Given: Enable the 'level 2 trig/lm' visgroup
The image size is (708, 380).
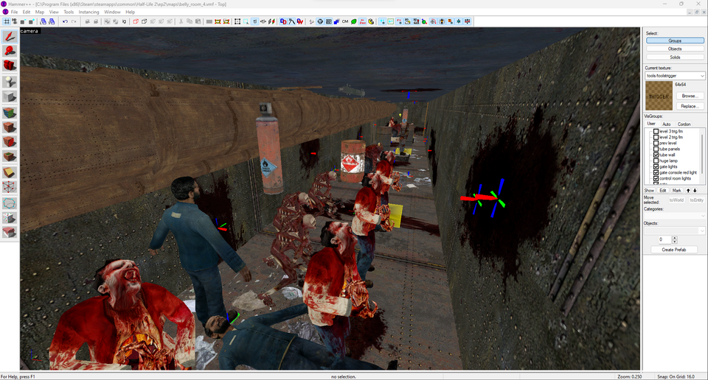Looking at the screenshot, I should coord(656,137).
